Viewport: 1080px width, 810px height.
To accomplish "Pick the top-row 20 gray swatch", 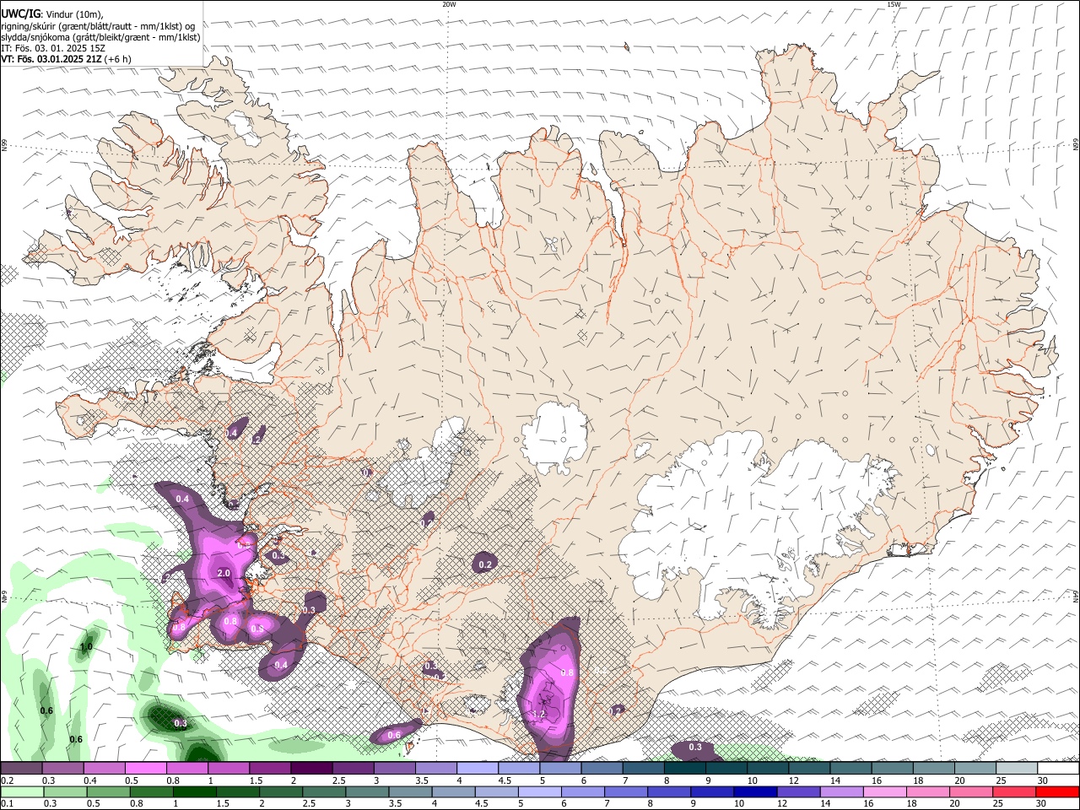I will (975, 768).
